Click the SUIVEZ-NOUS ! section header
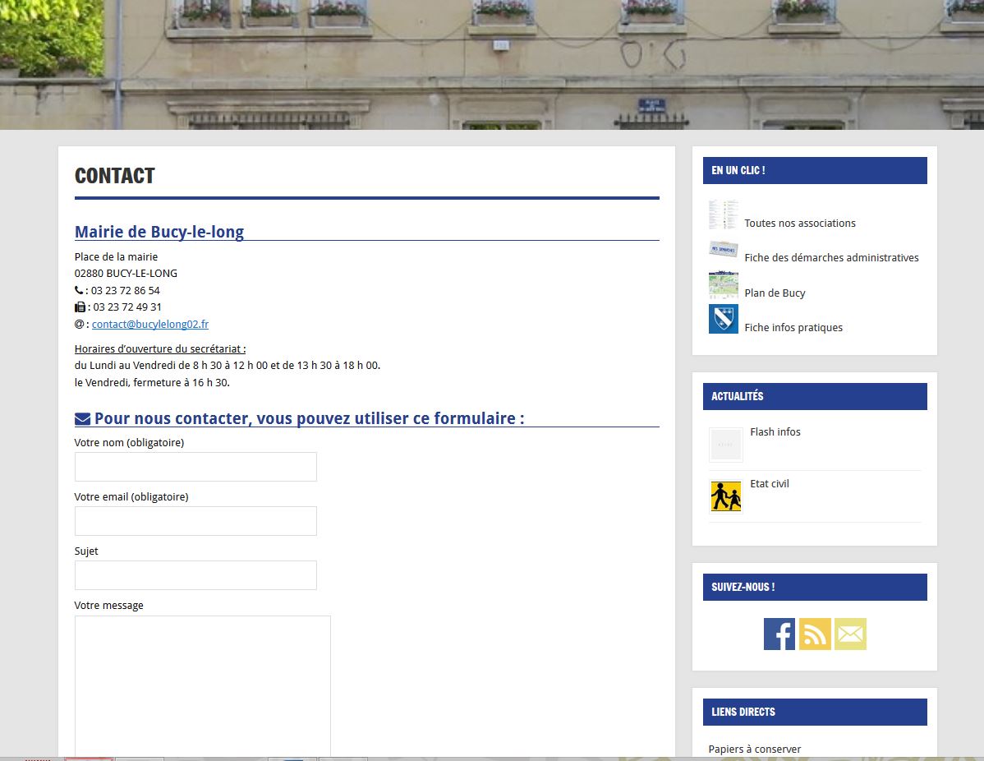984x761 pixels. pyautogui.click(x=815, y=587)
